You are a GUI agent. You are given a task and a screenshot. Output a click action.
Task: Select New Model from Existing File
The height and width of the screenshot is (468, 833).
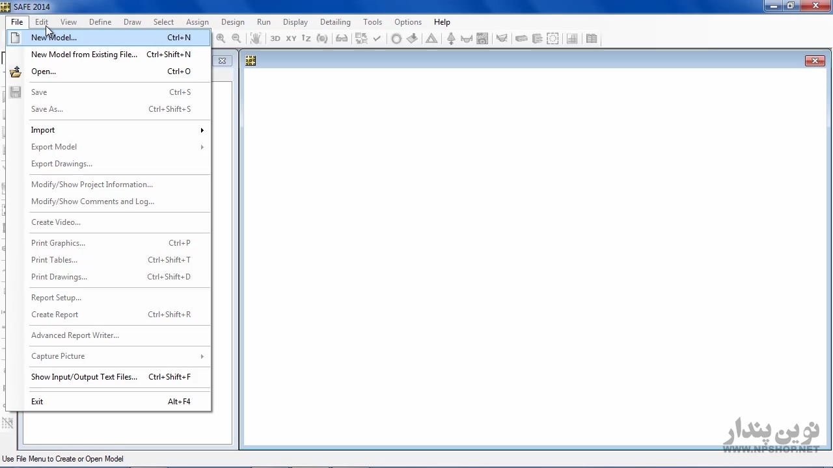click(84, 55)
